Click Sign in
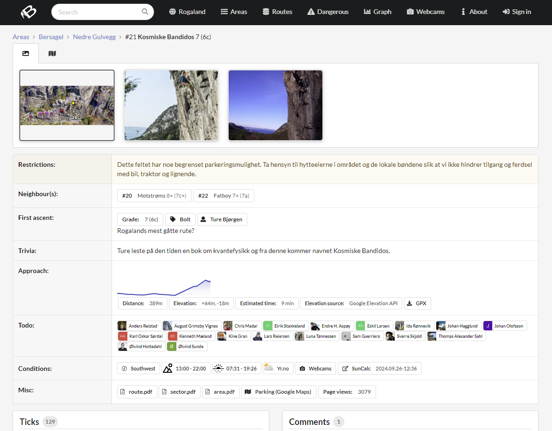 tap(517, 12)
